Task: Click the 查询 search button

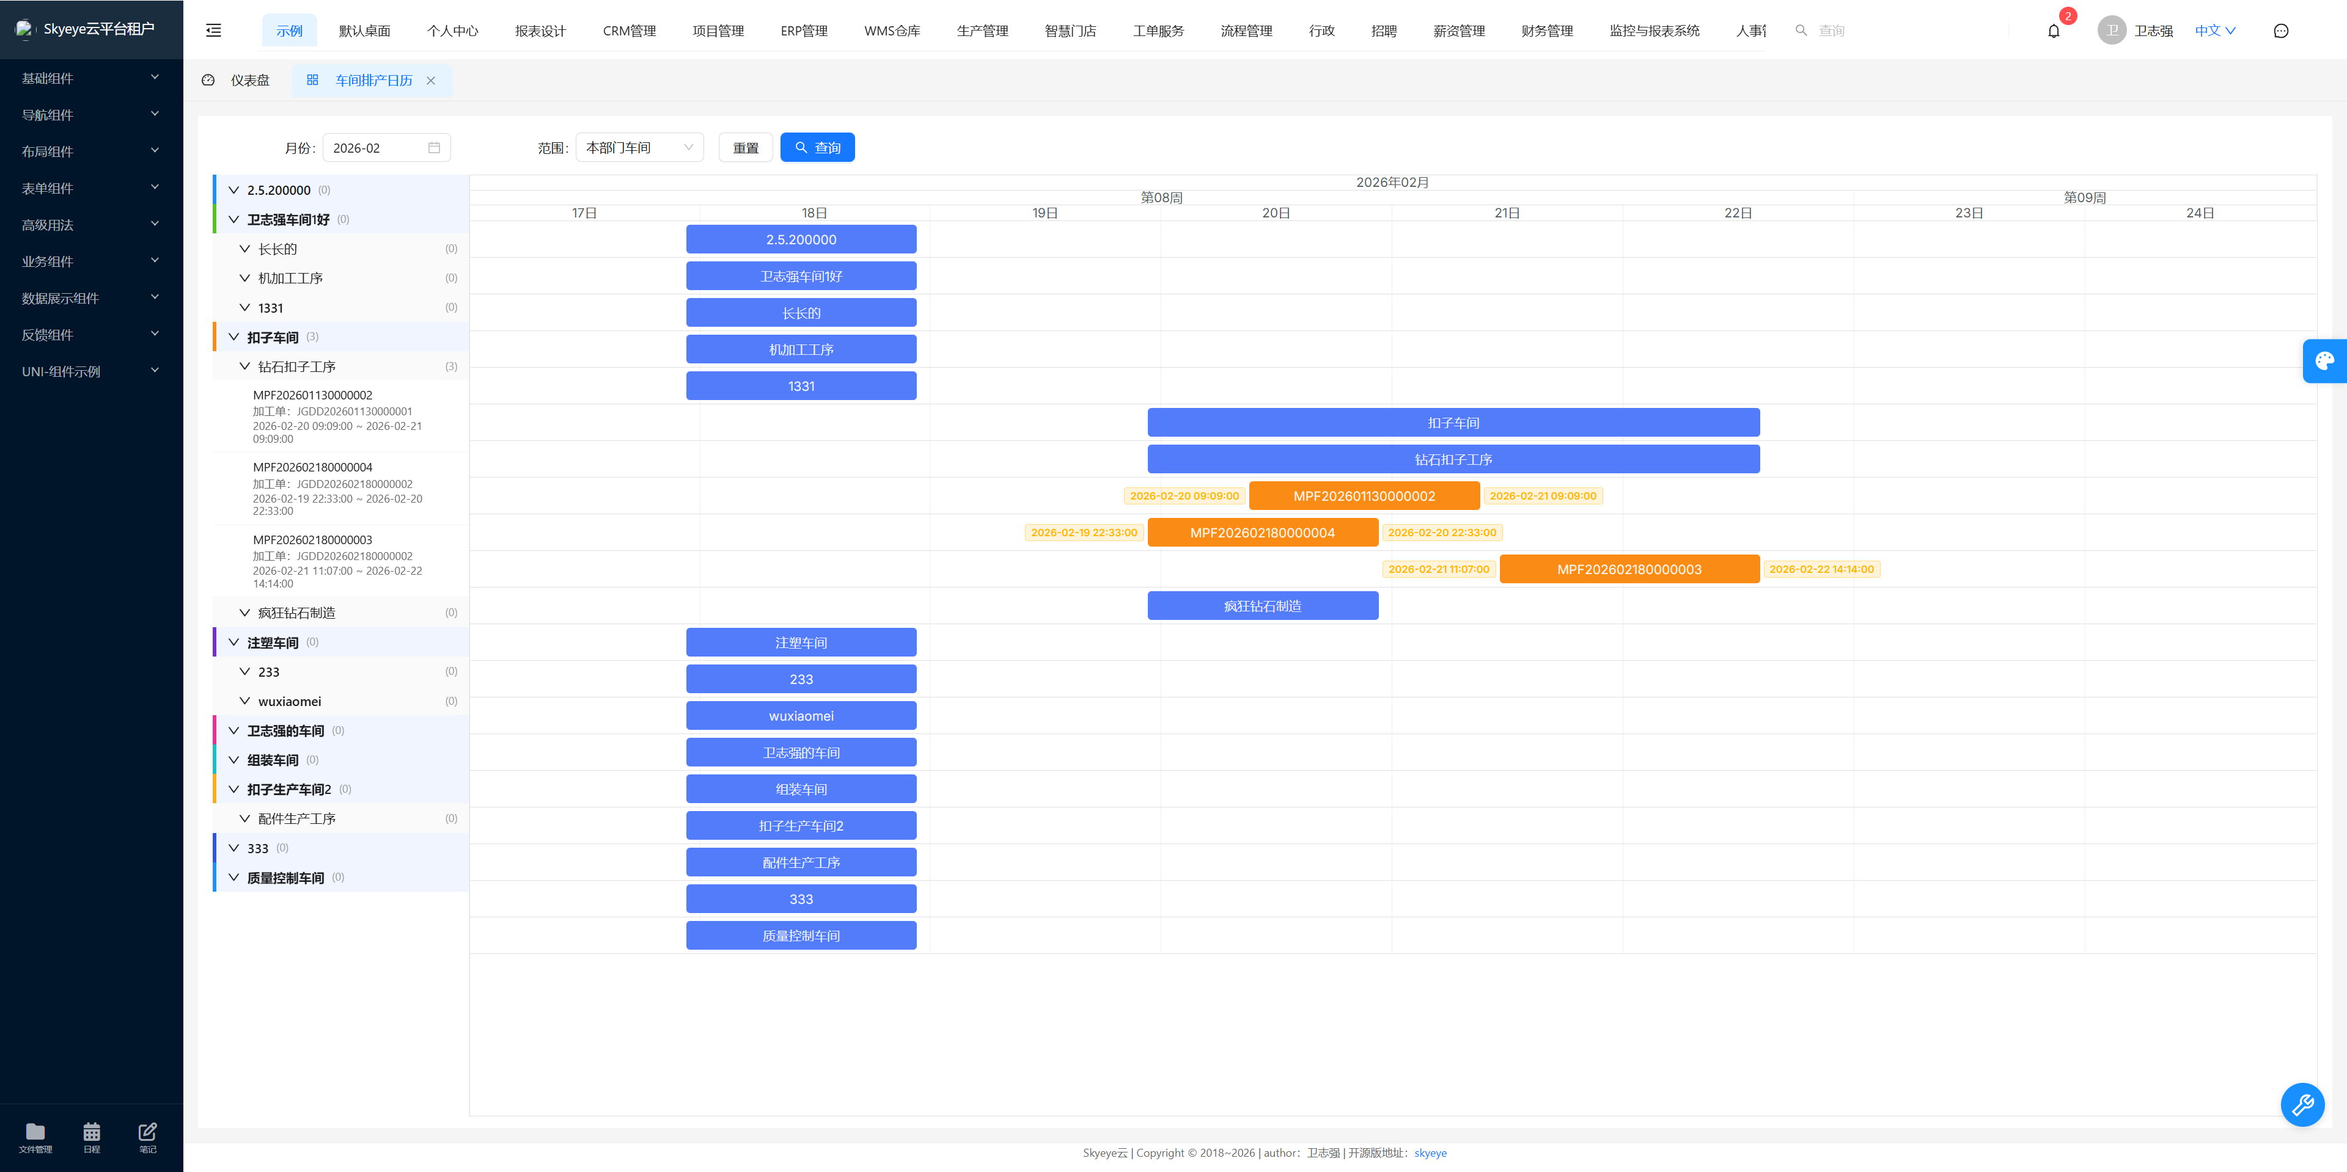Action: [x=817, y=148]
